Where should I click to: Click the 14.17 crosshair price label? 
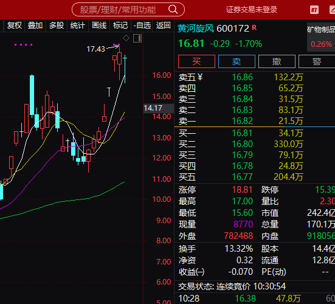click(159, 108)
